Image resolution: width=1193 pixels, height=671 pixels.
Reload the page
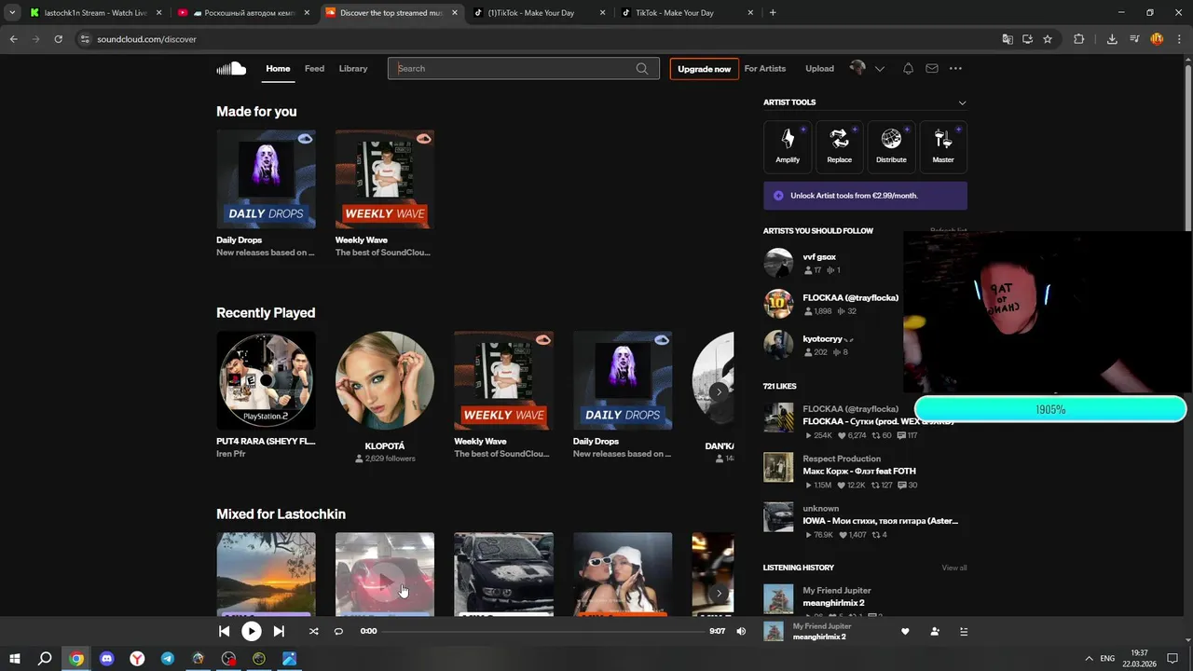(x=58, y=39)
